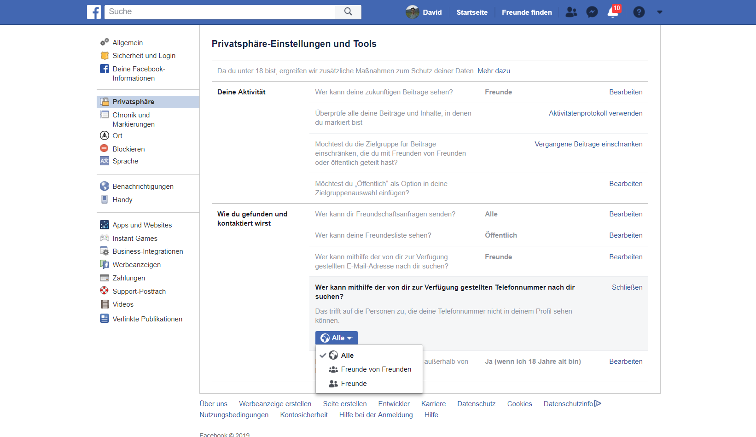
Task: Click into the Suche search field
Action: [220, 12]
